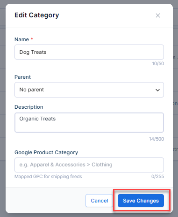Click the 10/50 character counter
The height and width of the screenshot is (217, 178).
158,64
